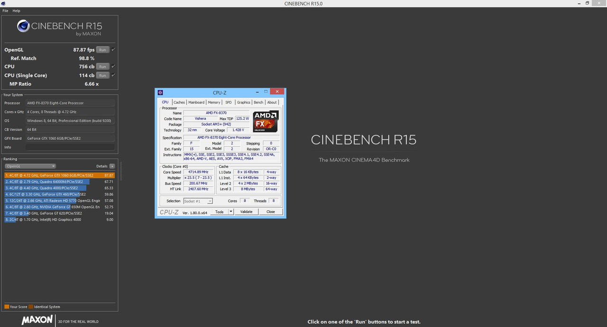
Task: Expand ranking Details arrow button
Action: [x=112, y=166]
